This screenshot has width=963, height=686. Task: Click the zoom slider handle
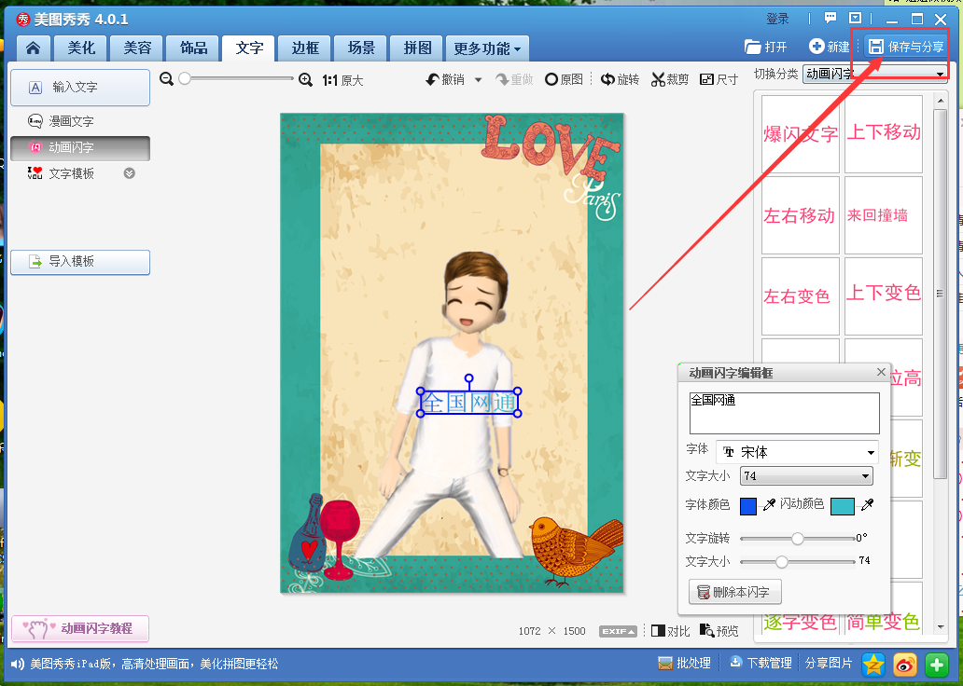(x=184, y=78)
